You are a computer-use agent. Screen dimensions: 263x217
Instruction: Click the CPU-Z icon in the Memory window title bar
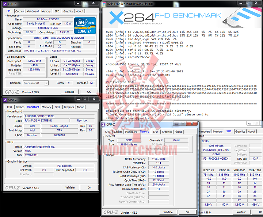(x=104, y=125)
